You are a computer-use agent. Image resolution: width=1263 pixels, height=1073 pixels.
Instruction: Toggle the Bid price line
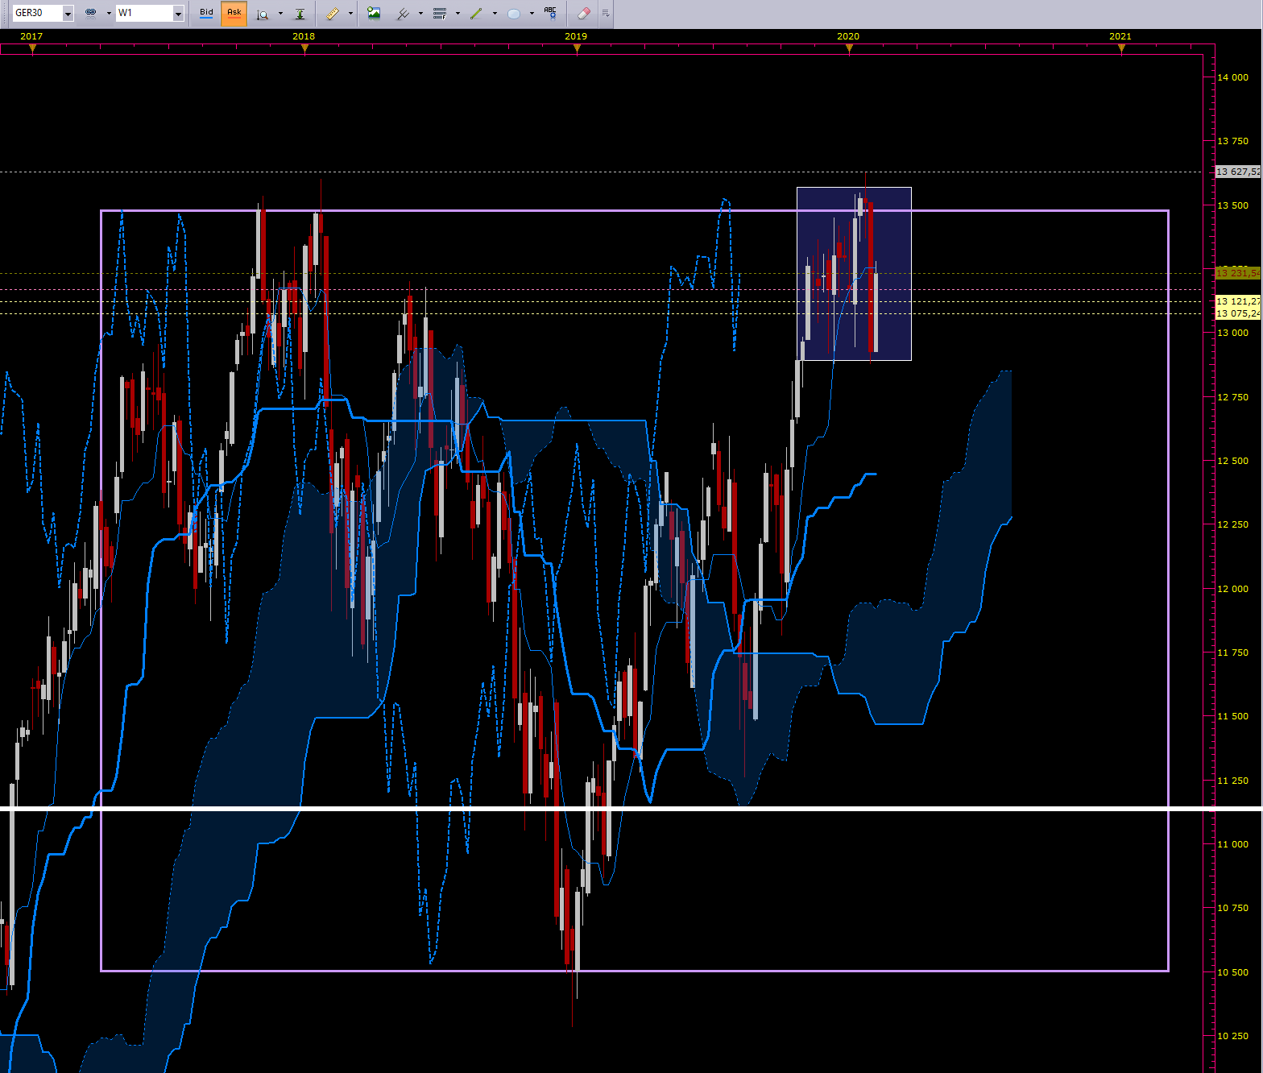[x=206, y=13]
